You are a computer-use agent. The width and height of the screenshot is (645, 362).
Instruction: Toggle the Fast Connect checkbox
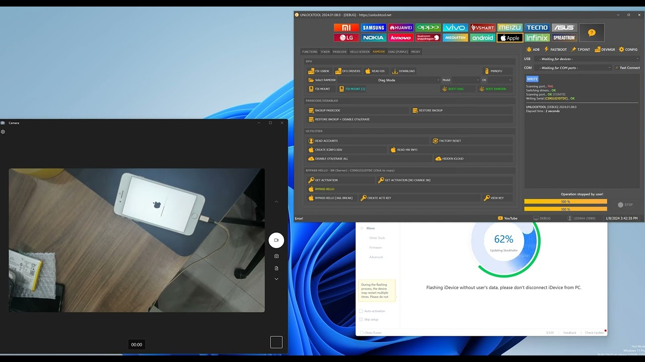pos(617,68)
